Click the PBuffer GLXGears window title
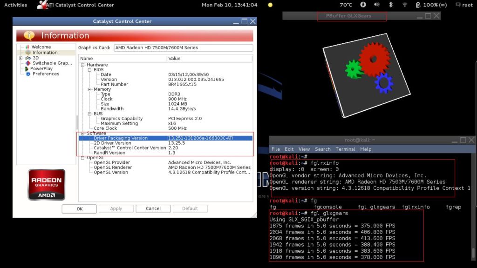The image size is (477, 268). (x=348, y=16)
